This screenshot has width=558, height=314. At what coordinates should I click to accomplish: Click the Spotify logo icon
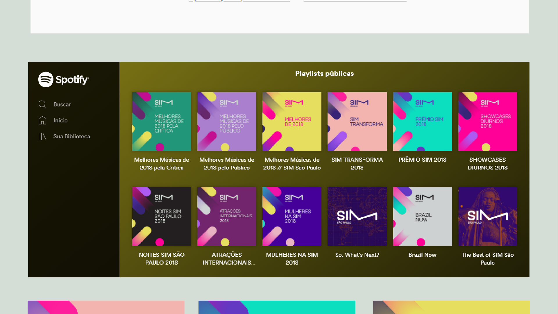pyautogui.click(x=46, y=79)
